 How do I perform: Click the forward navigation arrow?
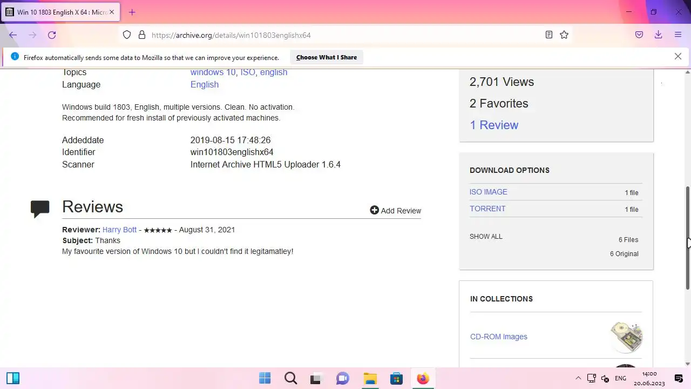click(32, 35)
